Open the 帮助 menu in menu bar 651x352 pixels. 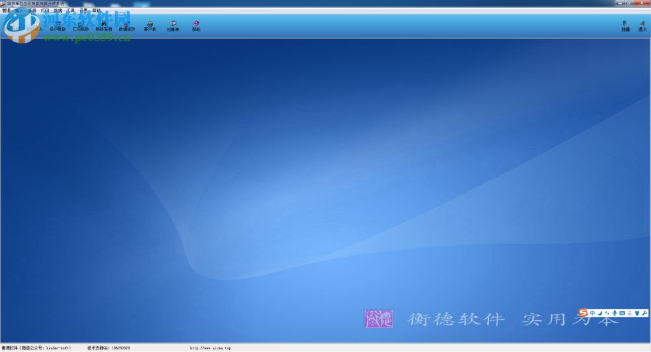click(x=96, y=10)
